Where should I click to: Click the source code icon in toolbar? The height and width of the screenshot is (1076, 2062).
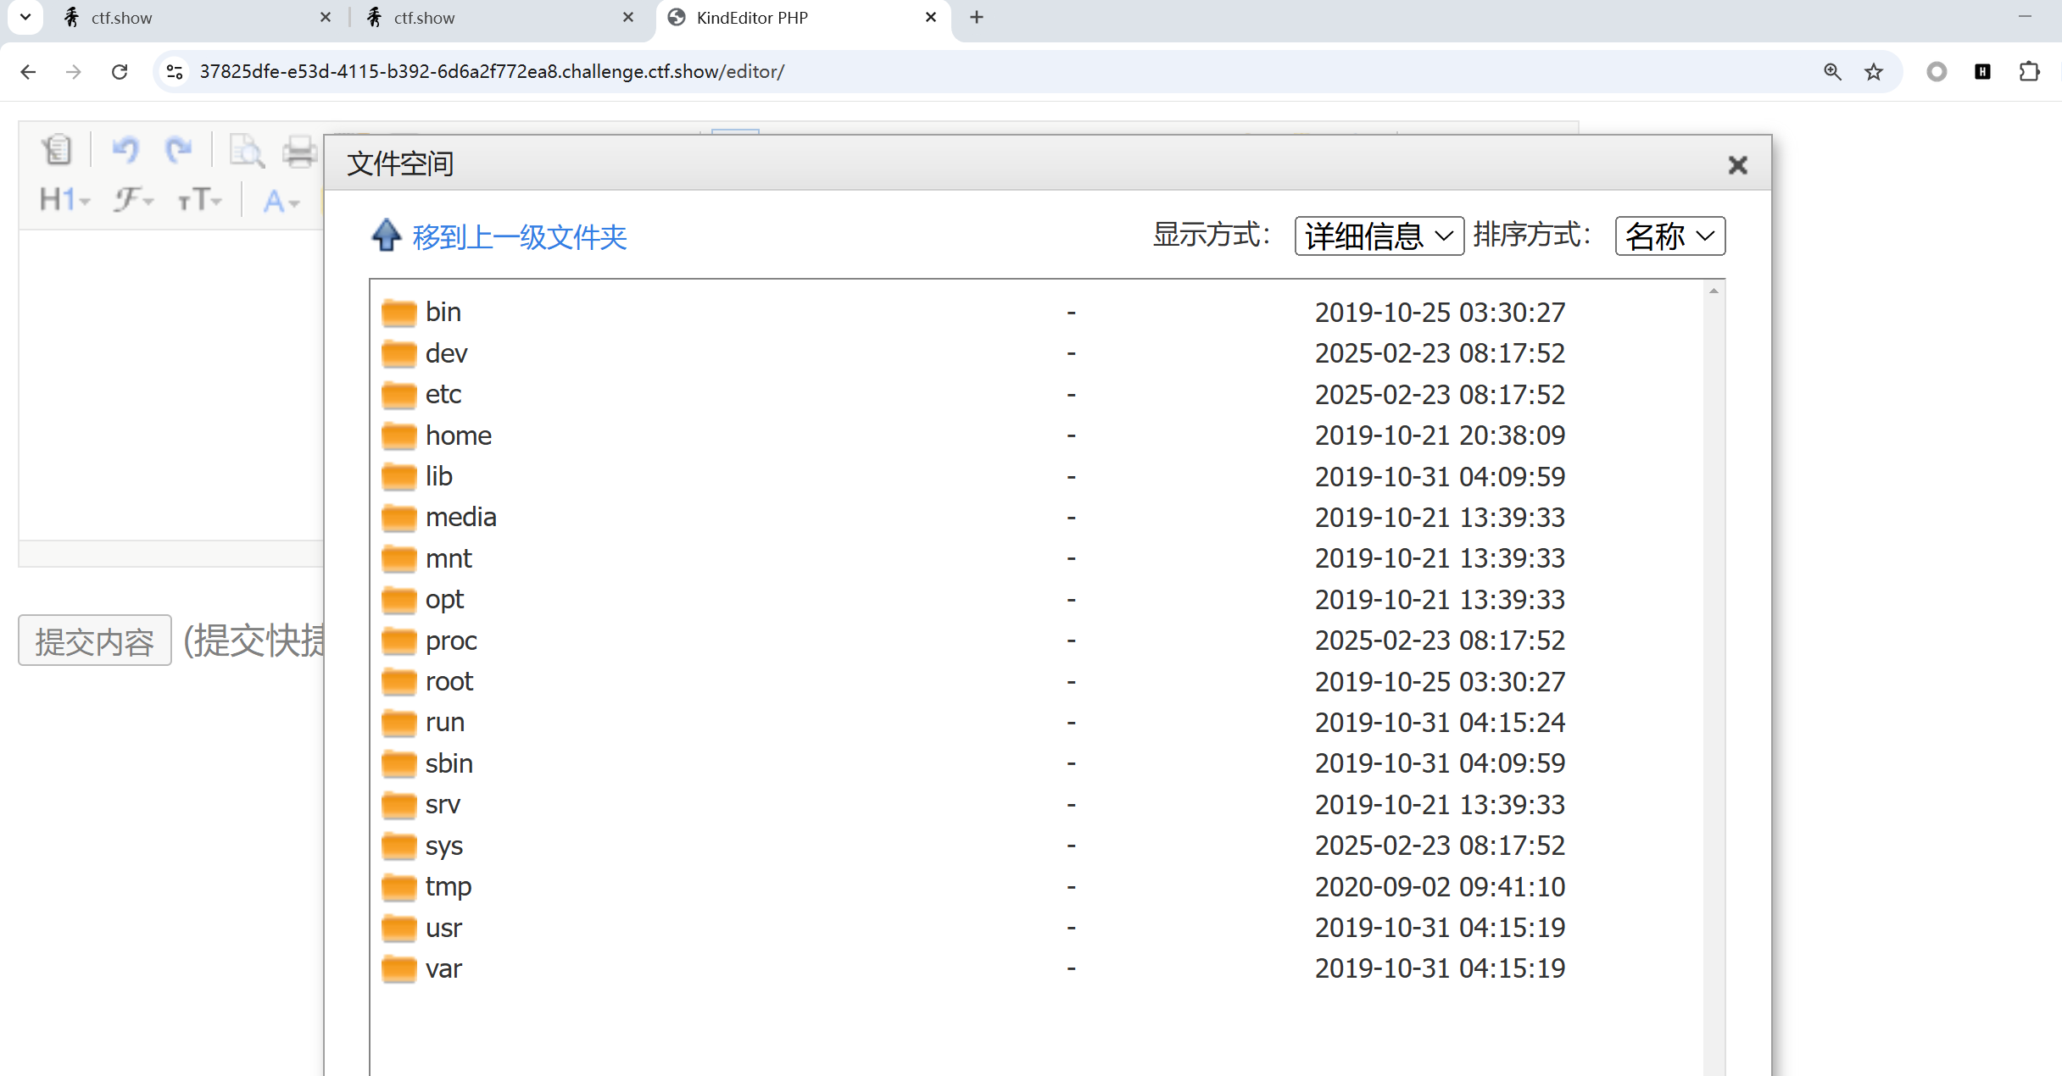58,150
